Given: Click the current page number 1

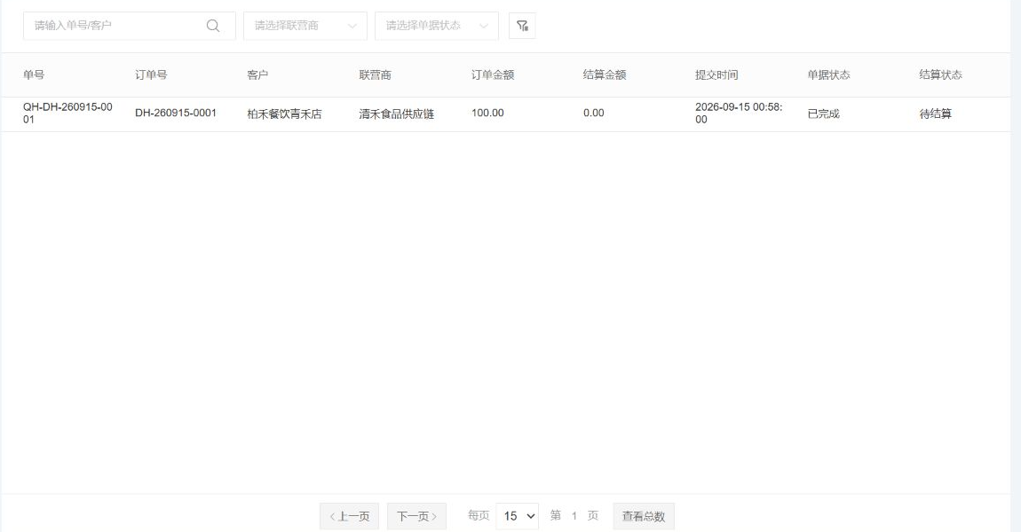Looking at the screenshot, I should (x=574, y=516).
